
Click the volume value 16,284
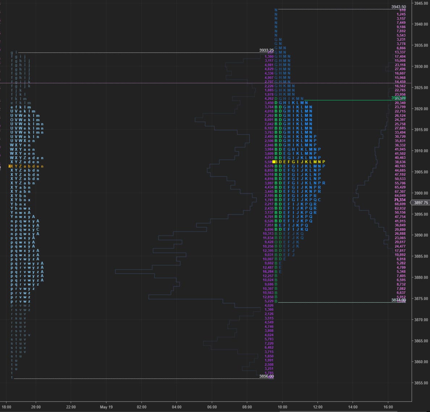click(x=268, y=272)
